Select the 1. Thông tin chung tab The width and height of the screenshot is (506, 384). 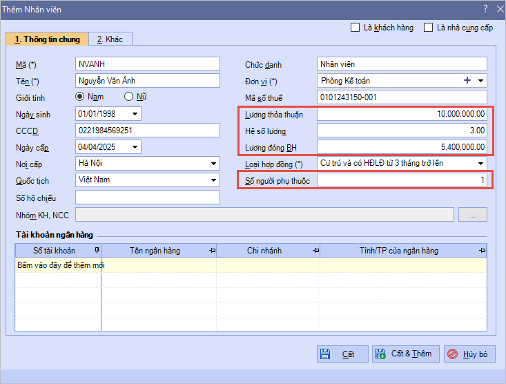48,39
